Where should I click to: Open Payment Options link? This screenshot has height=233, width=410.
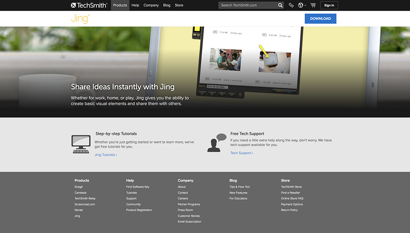[x=292, y=204]
